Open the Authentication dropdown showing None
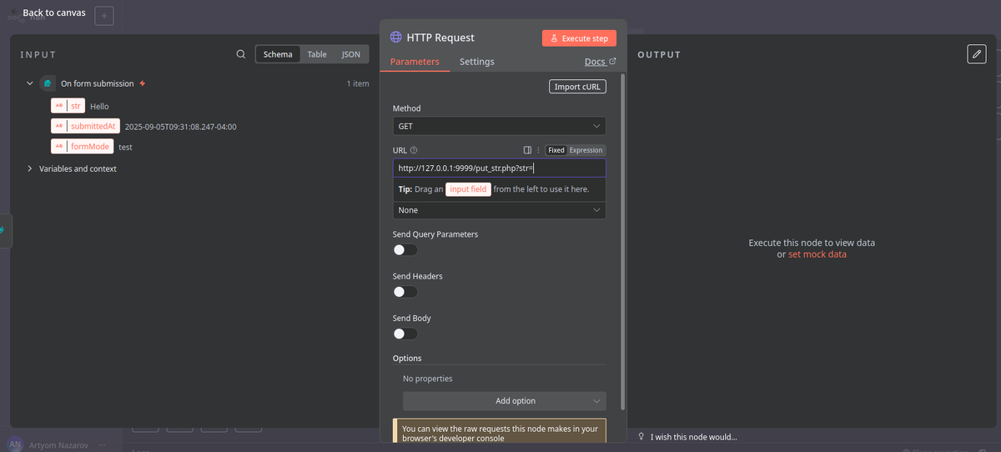1001x452 pixels. [500, 210]
